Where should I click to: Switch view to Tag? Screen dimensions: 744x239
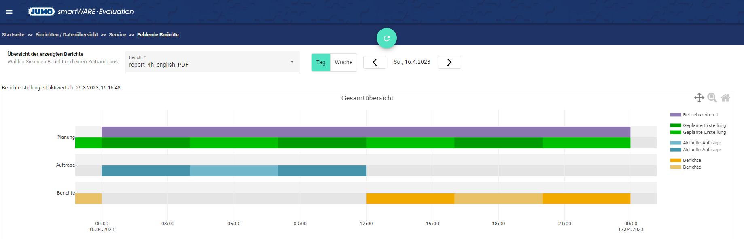(x=321, y=62)
